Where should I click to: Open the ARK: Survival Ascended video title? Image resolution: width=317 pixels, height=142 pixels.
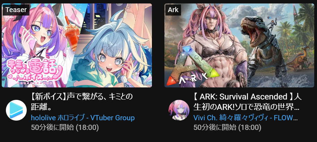click(247, 102)
